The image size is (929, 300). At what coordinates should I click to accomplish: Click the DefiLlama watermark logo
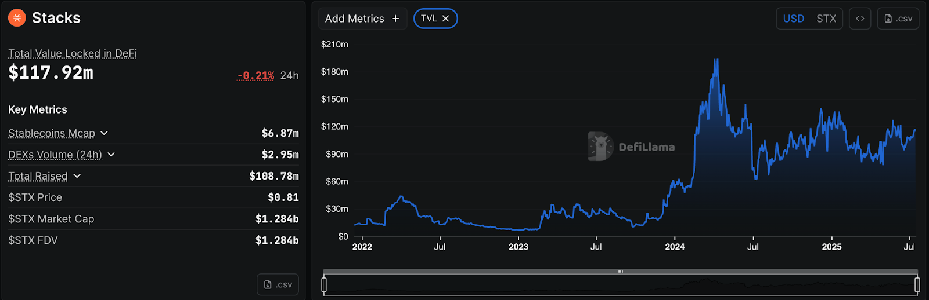[600, 147]
